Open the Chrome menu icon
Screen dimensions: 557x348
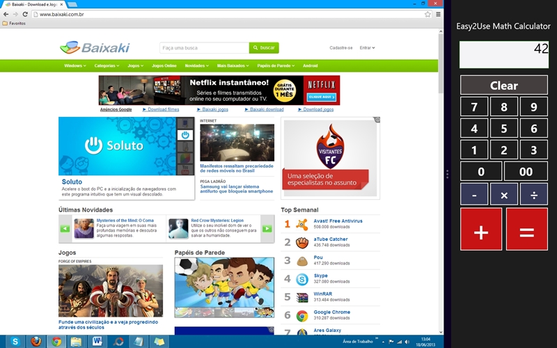point(439,14)
